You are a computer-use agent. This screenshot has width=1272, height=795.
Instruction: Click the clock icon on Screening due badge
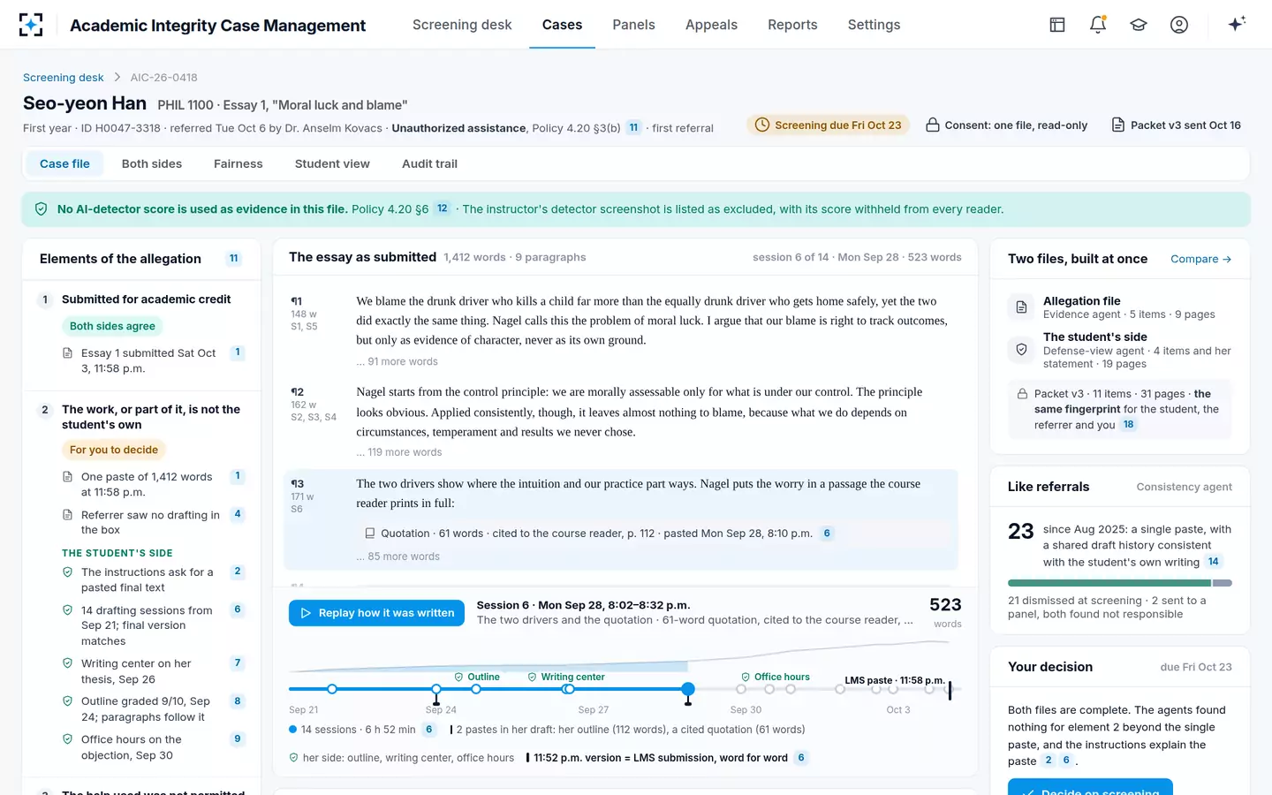762,125
